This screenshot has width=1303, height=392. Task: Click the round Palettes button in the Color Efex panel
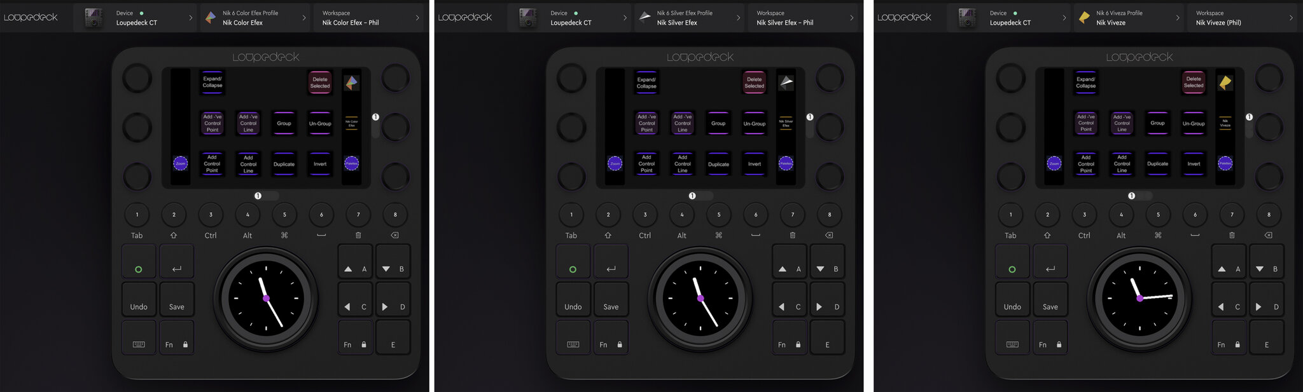[351, 163]
